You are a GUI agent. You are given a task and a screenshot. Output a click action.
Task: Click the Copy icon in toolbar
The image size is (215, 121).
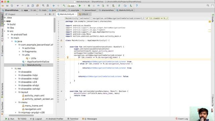[33, 6]
